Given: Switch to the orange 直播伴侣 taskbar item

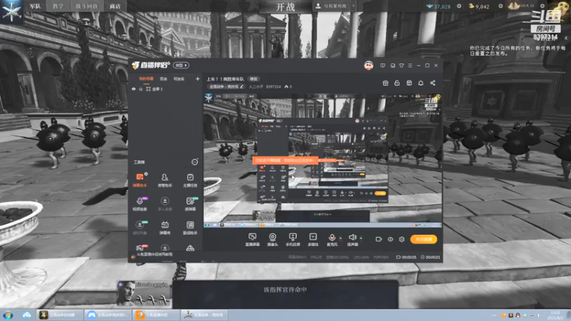Looking at the screenshot, I should click(x=156, y=315).
